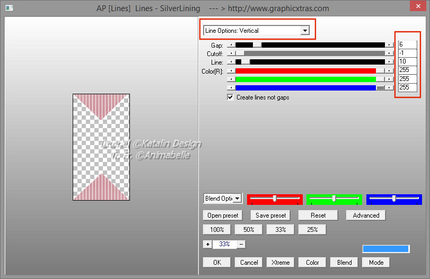
Task: Click the Blend button
Action: coord(344,262)
